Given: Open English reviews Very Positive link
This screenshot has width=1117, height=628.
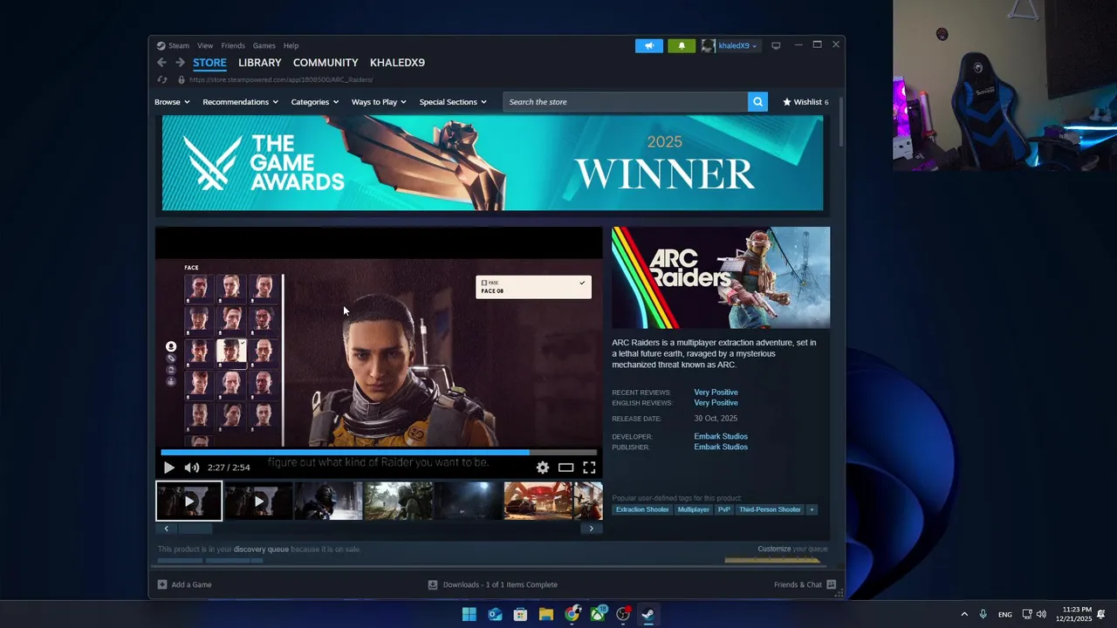Looking at the screenshot, I should point(716,403).
